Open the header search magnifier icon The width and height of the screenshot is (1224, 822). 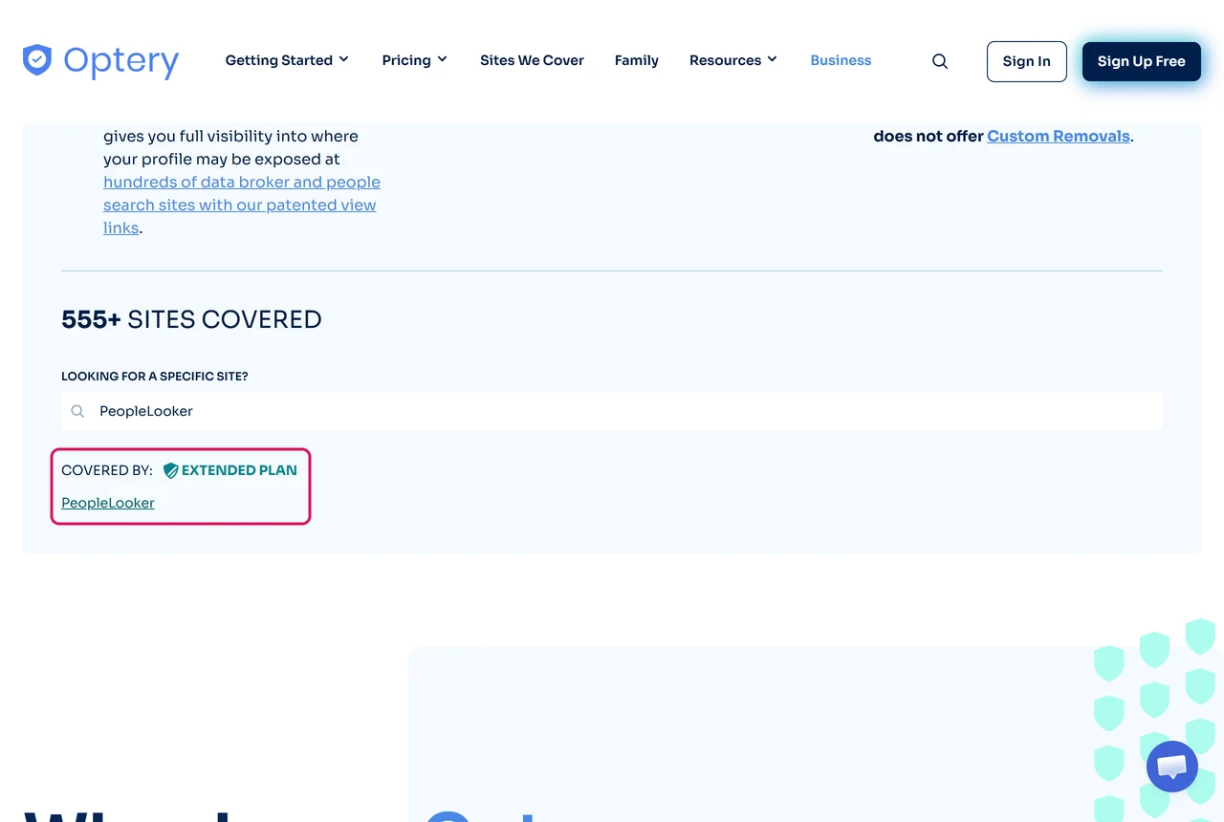coord(940,61)
